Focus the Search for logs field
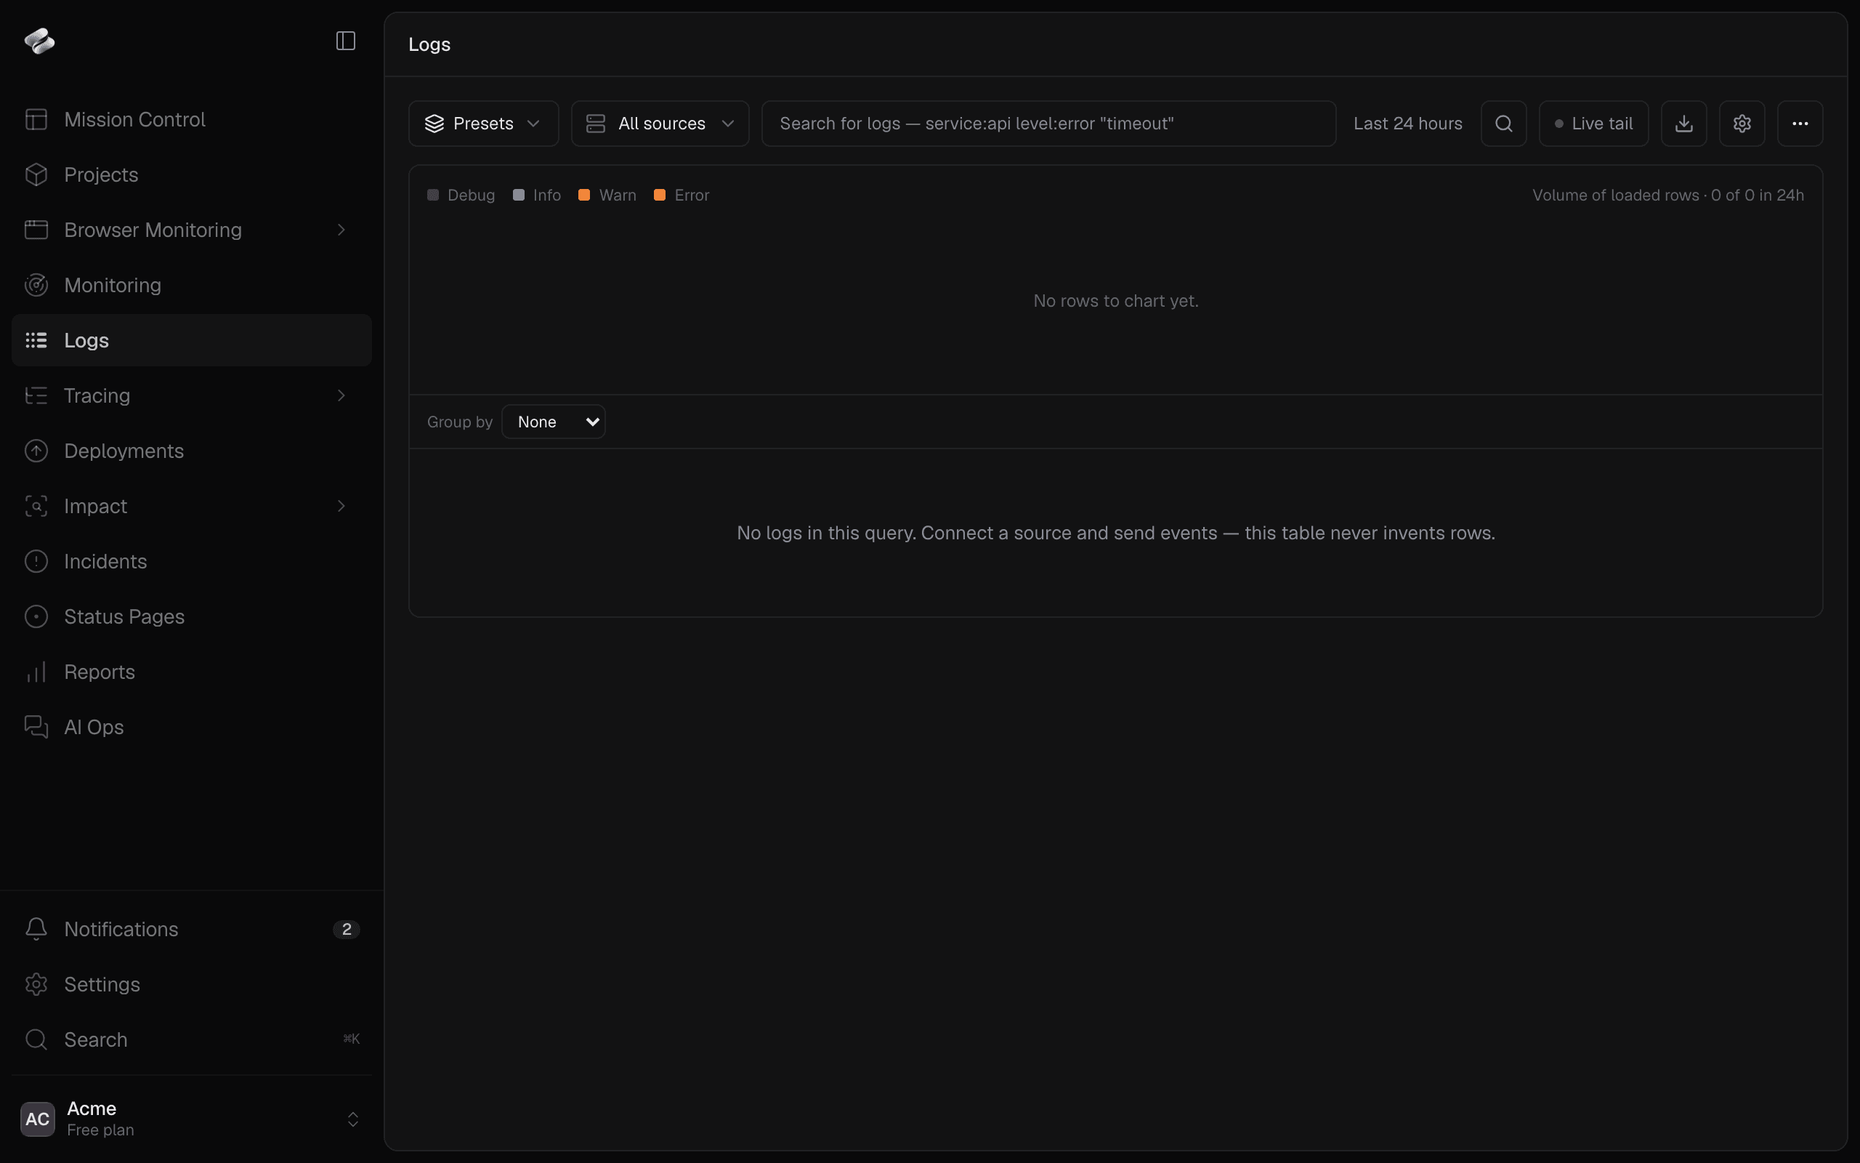Viewport: 1860px width, 1163px height. coord(1048,124)
